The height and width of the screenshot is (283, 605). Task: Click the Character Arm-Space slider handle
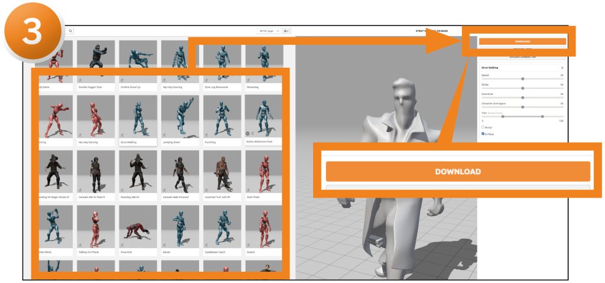pos(522,107)
